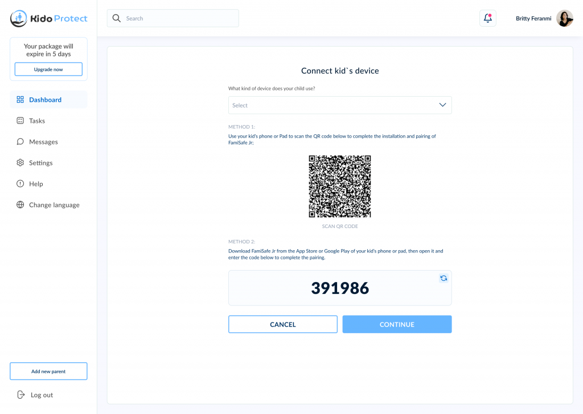Click the Upgrade now button
This screenshot has width=583, height=414.
[48, 69]
